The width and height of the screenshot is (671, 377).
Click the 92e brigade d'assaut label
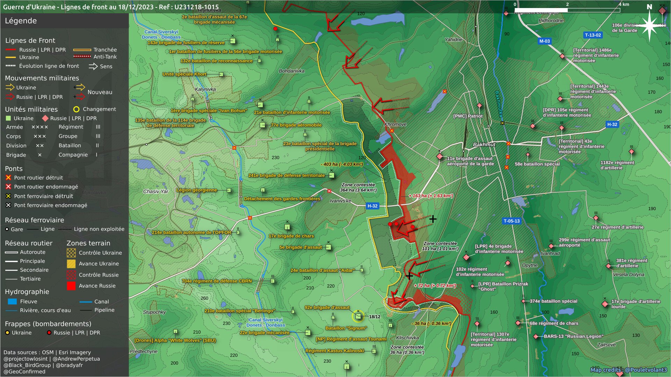click(327, 308)
